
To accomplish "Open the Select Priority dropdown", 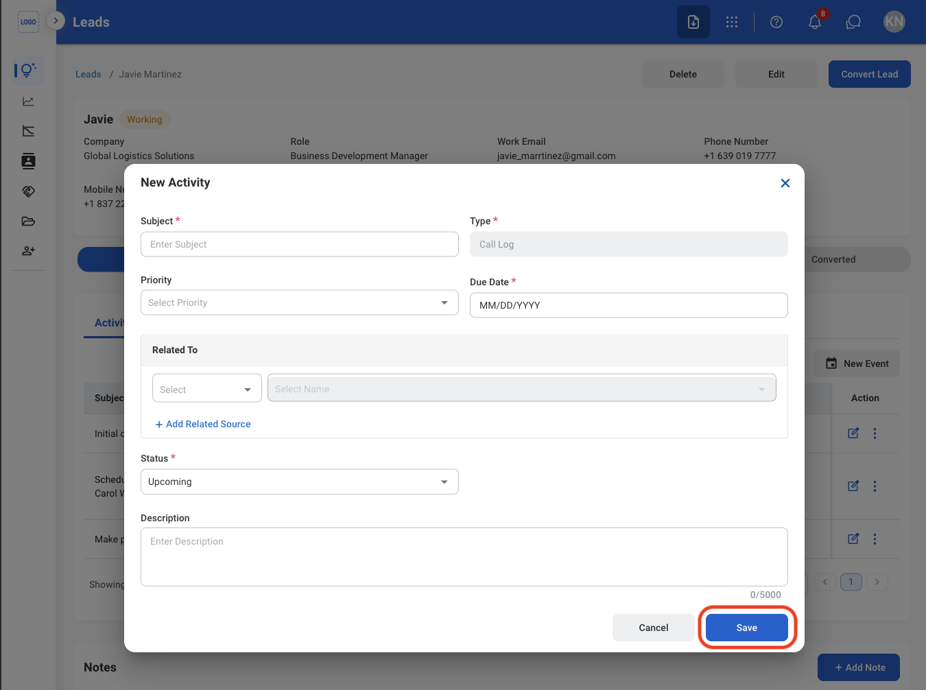I will click(x=300, y=302).
